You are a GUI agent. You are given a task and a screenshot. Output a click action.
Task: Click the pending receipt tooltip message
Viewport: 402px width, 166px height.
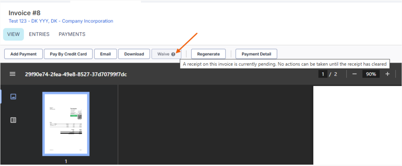tap(285, 64)
